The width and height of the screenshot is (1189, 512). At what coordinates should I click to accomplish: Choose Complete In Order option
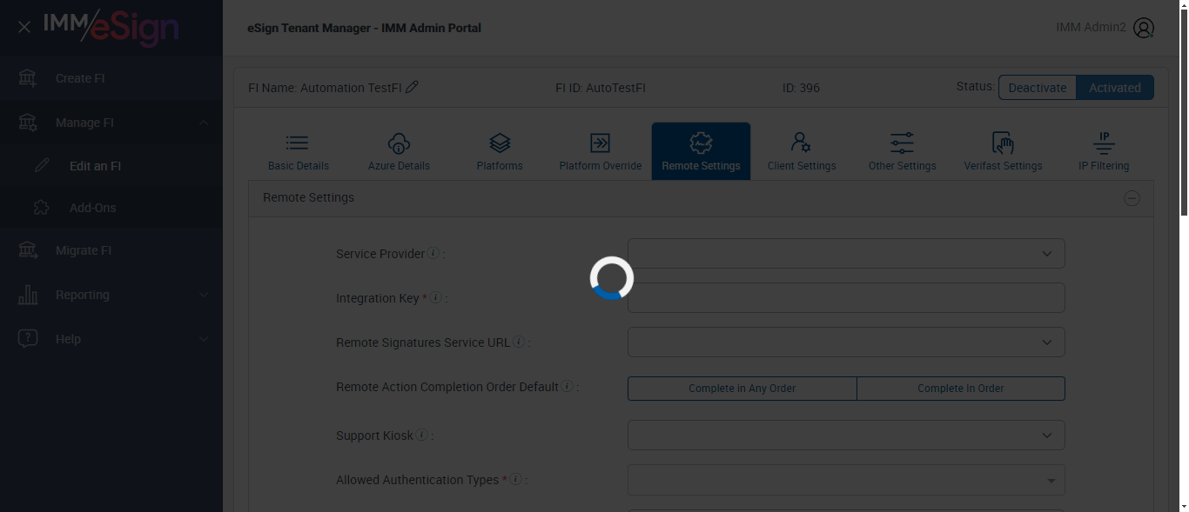(961, 389)
